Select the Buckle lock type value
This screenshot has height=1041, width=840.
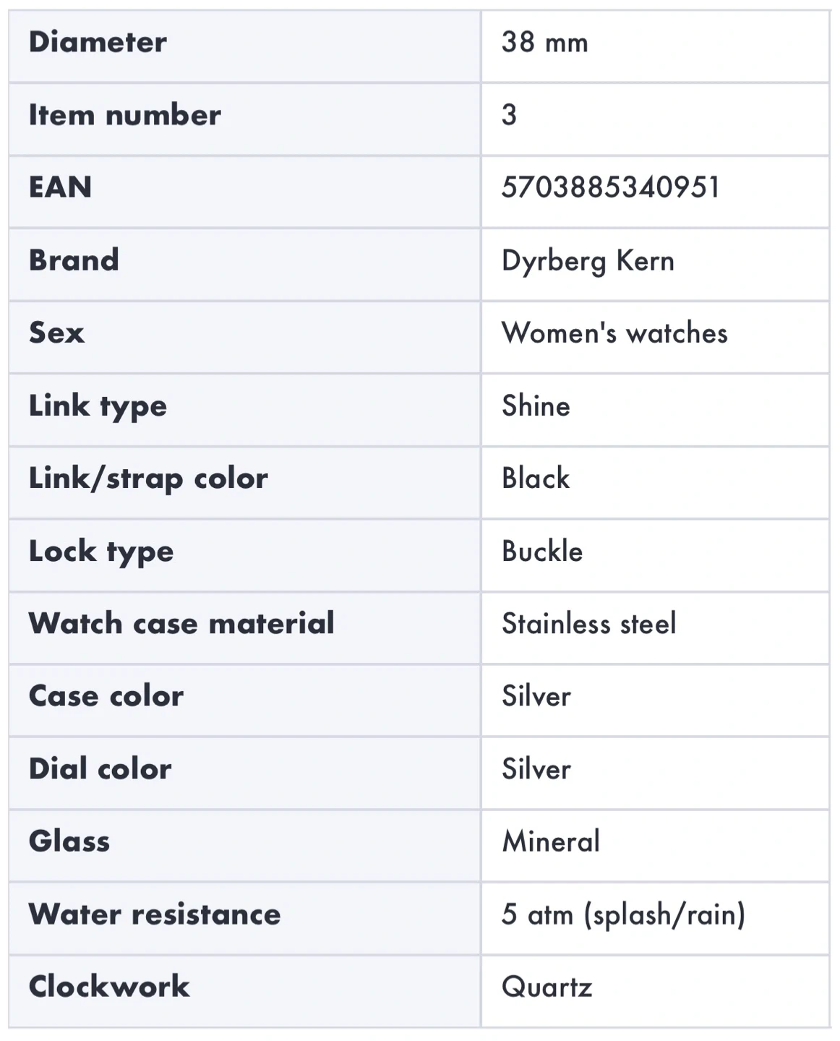click(x=542, y=552)
